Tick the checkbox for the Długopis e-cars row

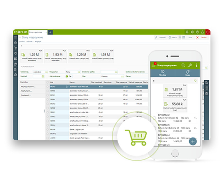tap(48, 134)
